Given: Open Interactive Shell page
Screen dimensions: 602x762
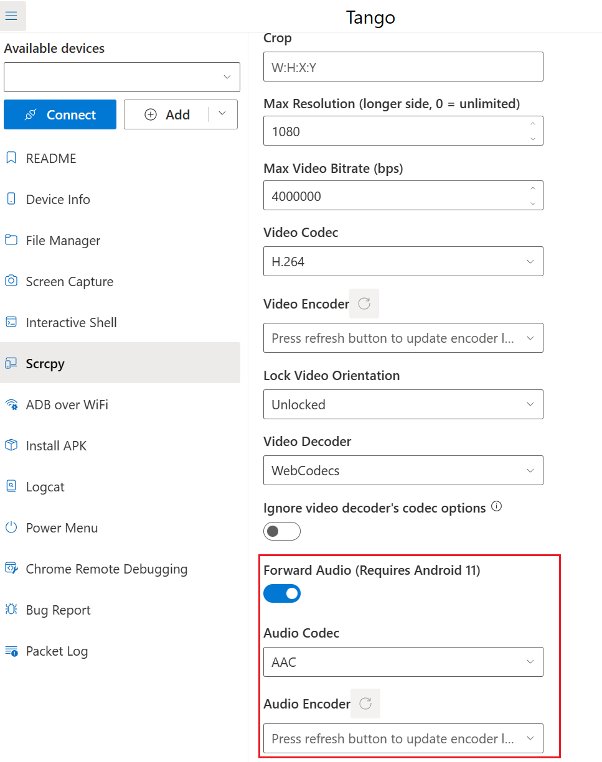Looking at the screenshot, I should click(x=71, y=323).
